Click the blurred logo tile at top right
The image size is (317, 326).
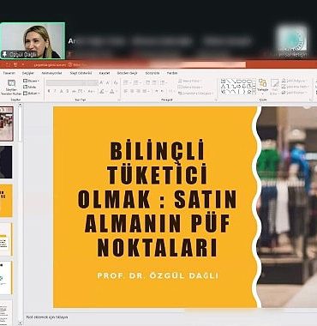point(292,40)
